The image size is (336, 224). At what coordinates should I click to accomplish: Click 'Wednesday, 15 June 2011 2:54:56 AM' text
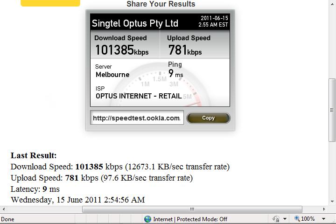tap(78, 200)
